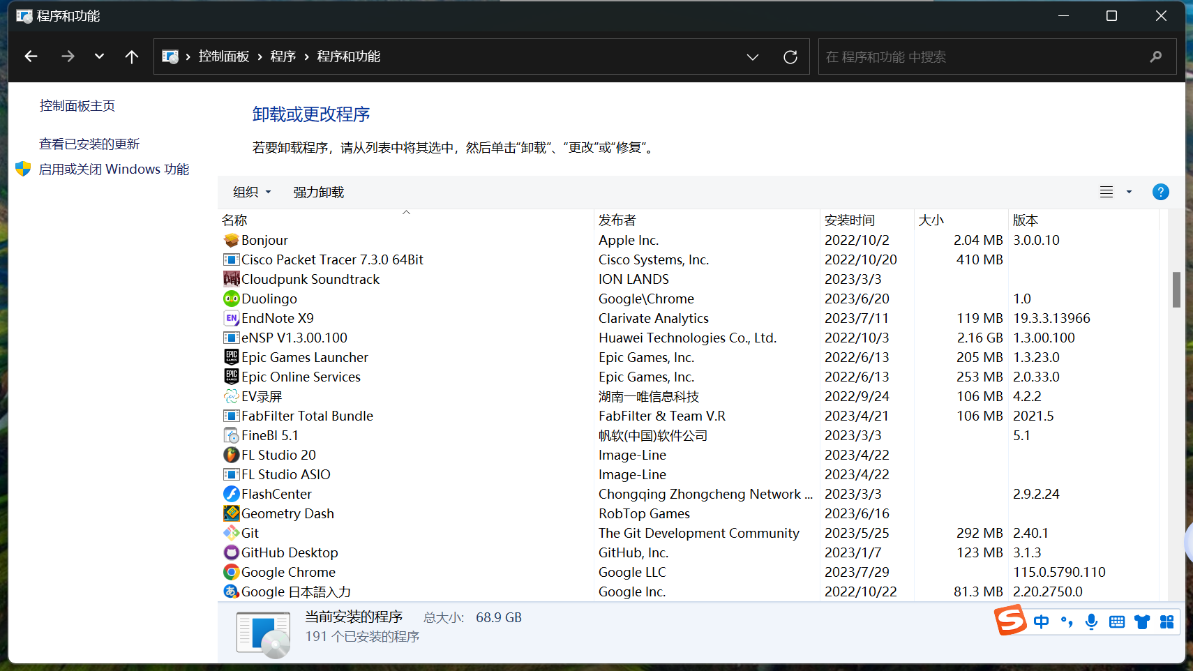Viewport: 1193px width, 671px height.
Task: Open 控制面板主页 link
Action: (77, 105)
